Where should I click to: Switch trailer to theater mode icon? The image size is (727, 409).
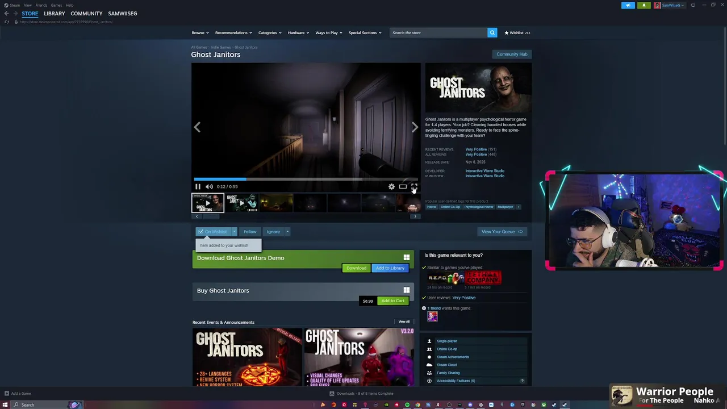pyautogui.click(x=403, y=186)
